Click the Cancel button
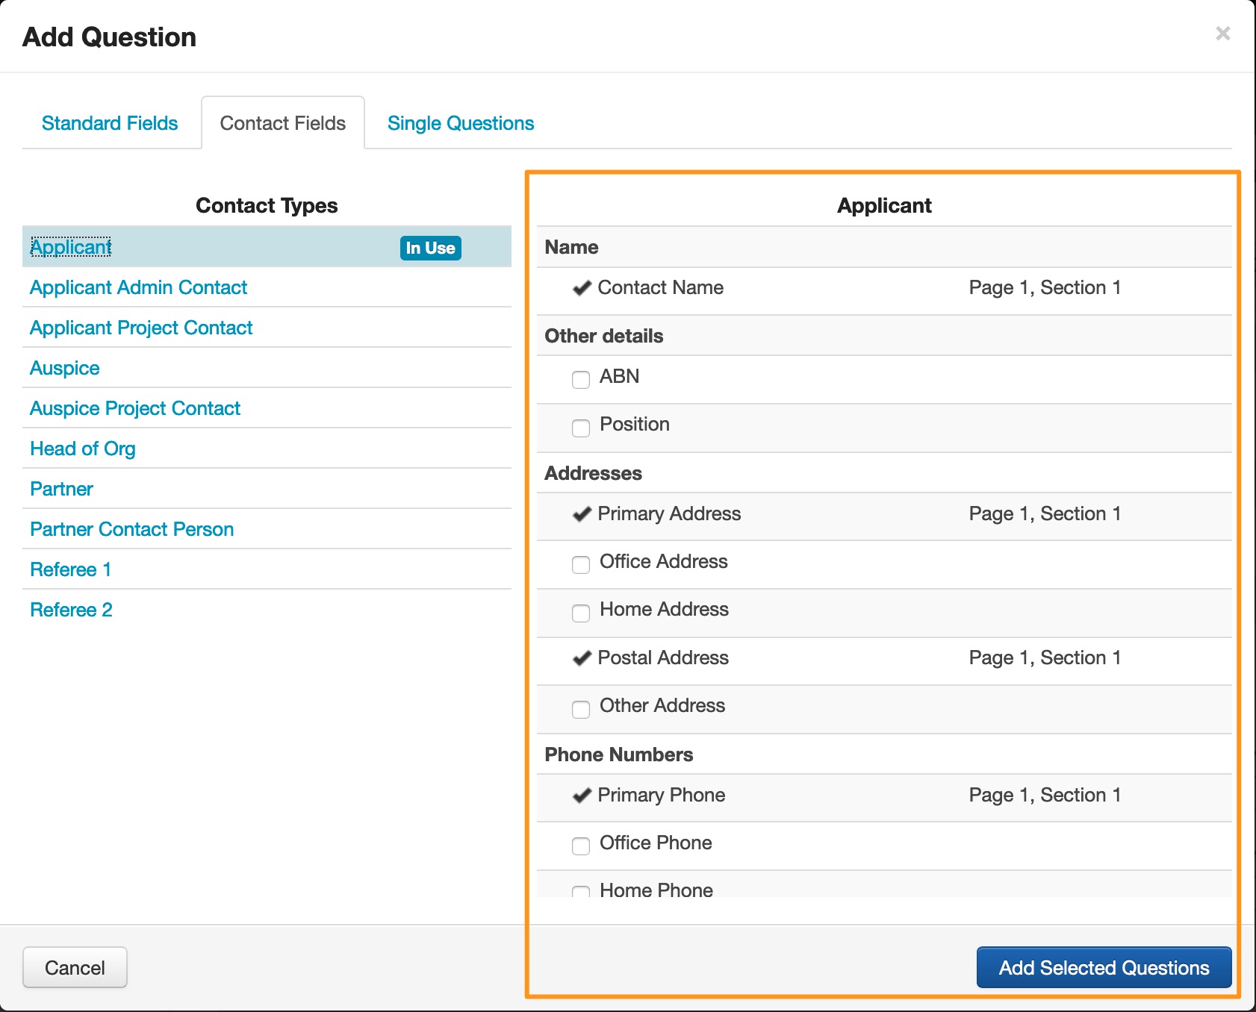This screenshot has height=1012, width=1256. (75, 967)
